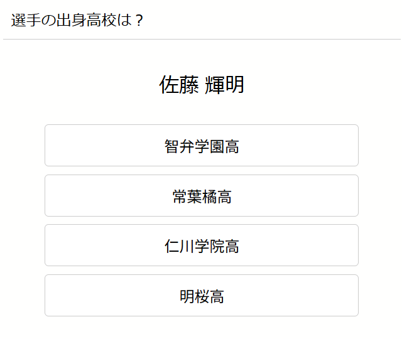This screenshot has height=339, width=402.
Task: Click the 佐藤 輝明 title text
Action: click(201, 85)
